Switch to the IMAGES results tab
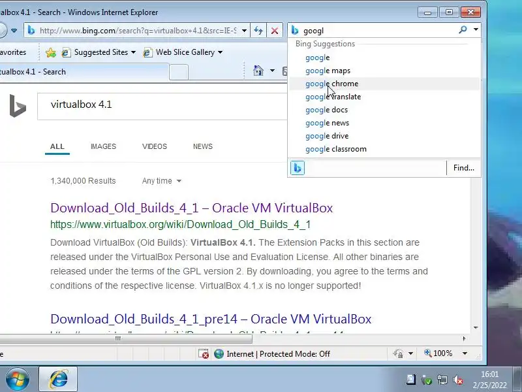The height and width of the screenshot is (392, 522). click(x=103, y=146)
